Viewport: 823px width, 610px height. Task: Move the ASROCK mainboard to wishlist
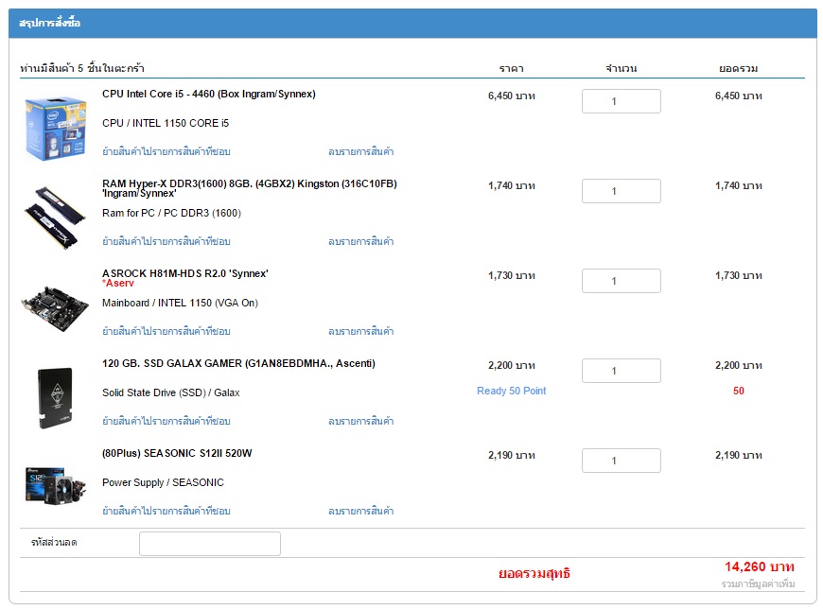(166, 331)
